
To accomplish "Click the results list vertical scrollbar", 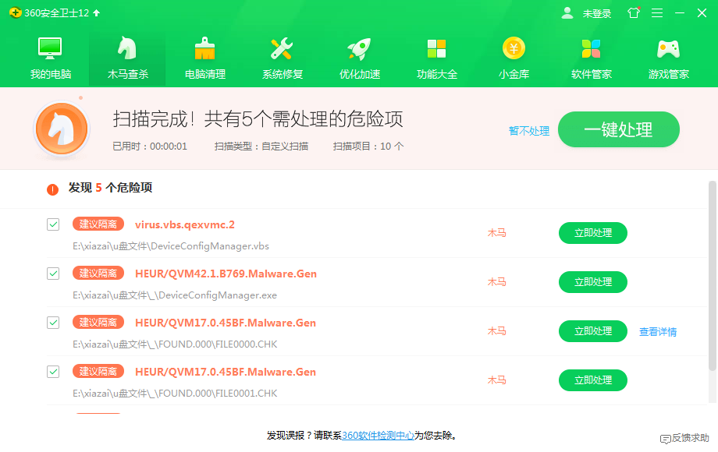I will (712, 276).
